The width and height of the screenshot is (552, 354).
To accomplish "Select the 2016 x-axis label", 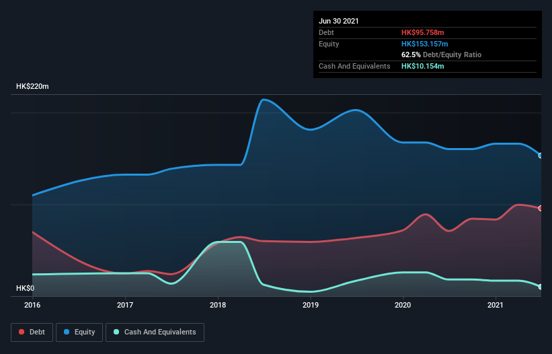I will pyautogui.click(x=32, y=305).
